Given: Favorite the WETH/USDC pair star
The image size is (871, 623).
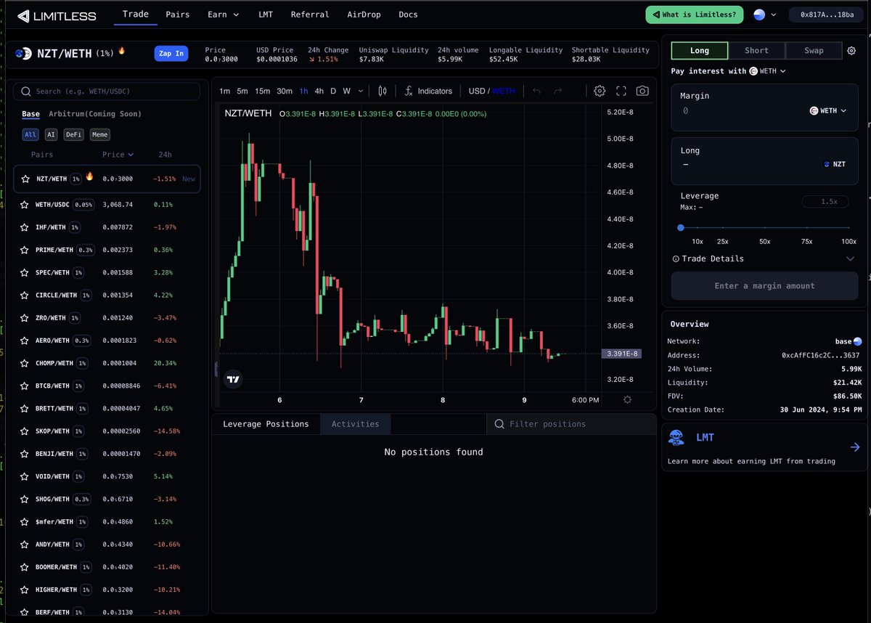Looking at the screenshot, I should click(x=25, y=205).
